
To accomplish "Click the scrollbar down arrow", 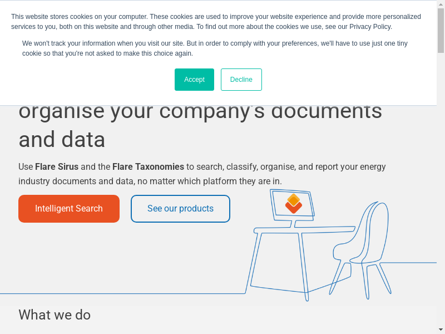I will 441,329.
